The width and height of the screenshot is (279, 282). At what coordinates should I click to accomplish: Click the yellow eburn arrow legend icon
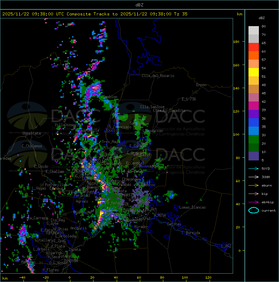254,186
